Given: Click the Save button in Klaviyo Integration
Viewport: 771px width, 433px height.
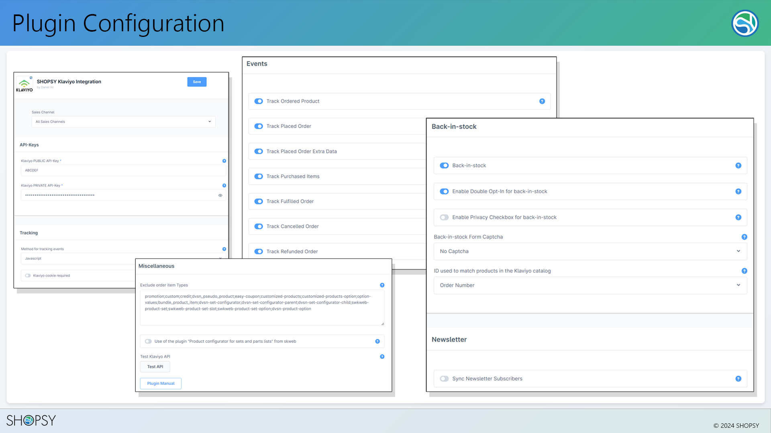Looking at the screenshot, I should pyautogui.click(x=197, y=82).
